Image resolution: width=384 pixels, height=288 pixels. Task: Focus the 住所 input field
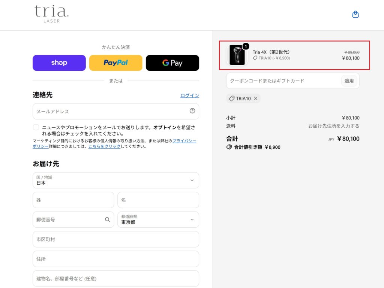pos(116,259)
